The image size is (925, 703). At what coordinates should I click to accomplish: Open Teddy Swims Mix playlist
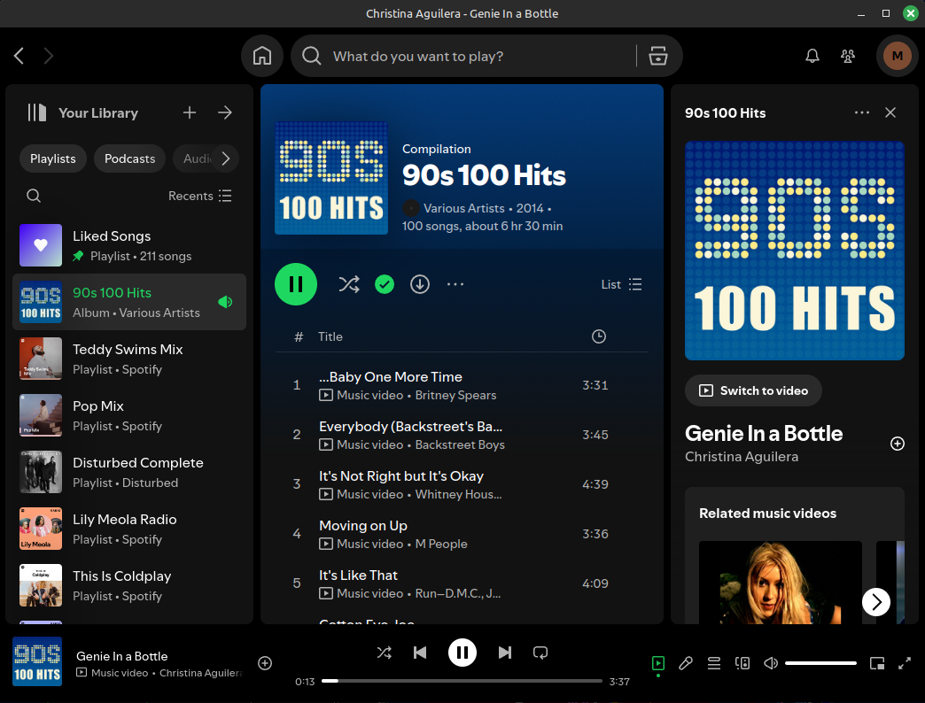coord(129,359)
